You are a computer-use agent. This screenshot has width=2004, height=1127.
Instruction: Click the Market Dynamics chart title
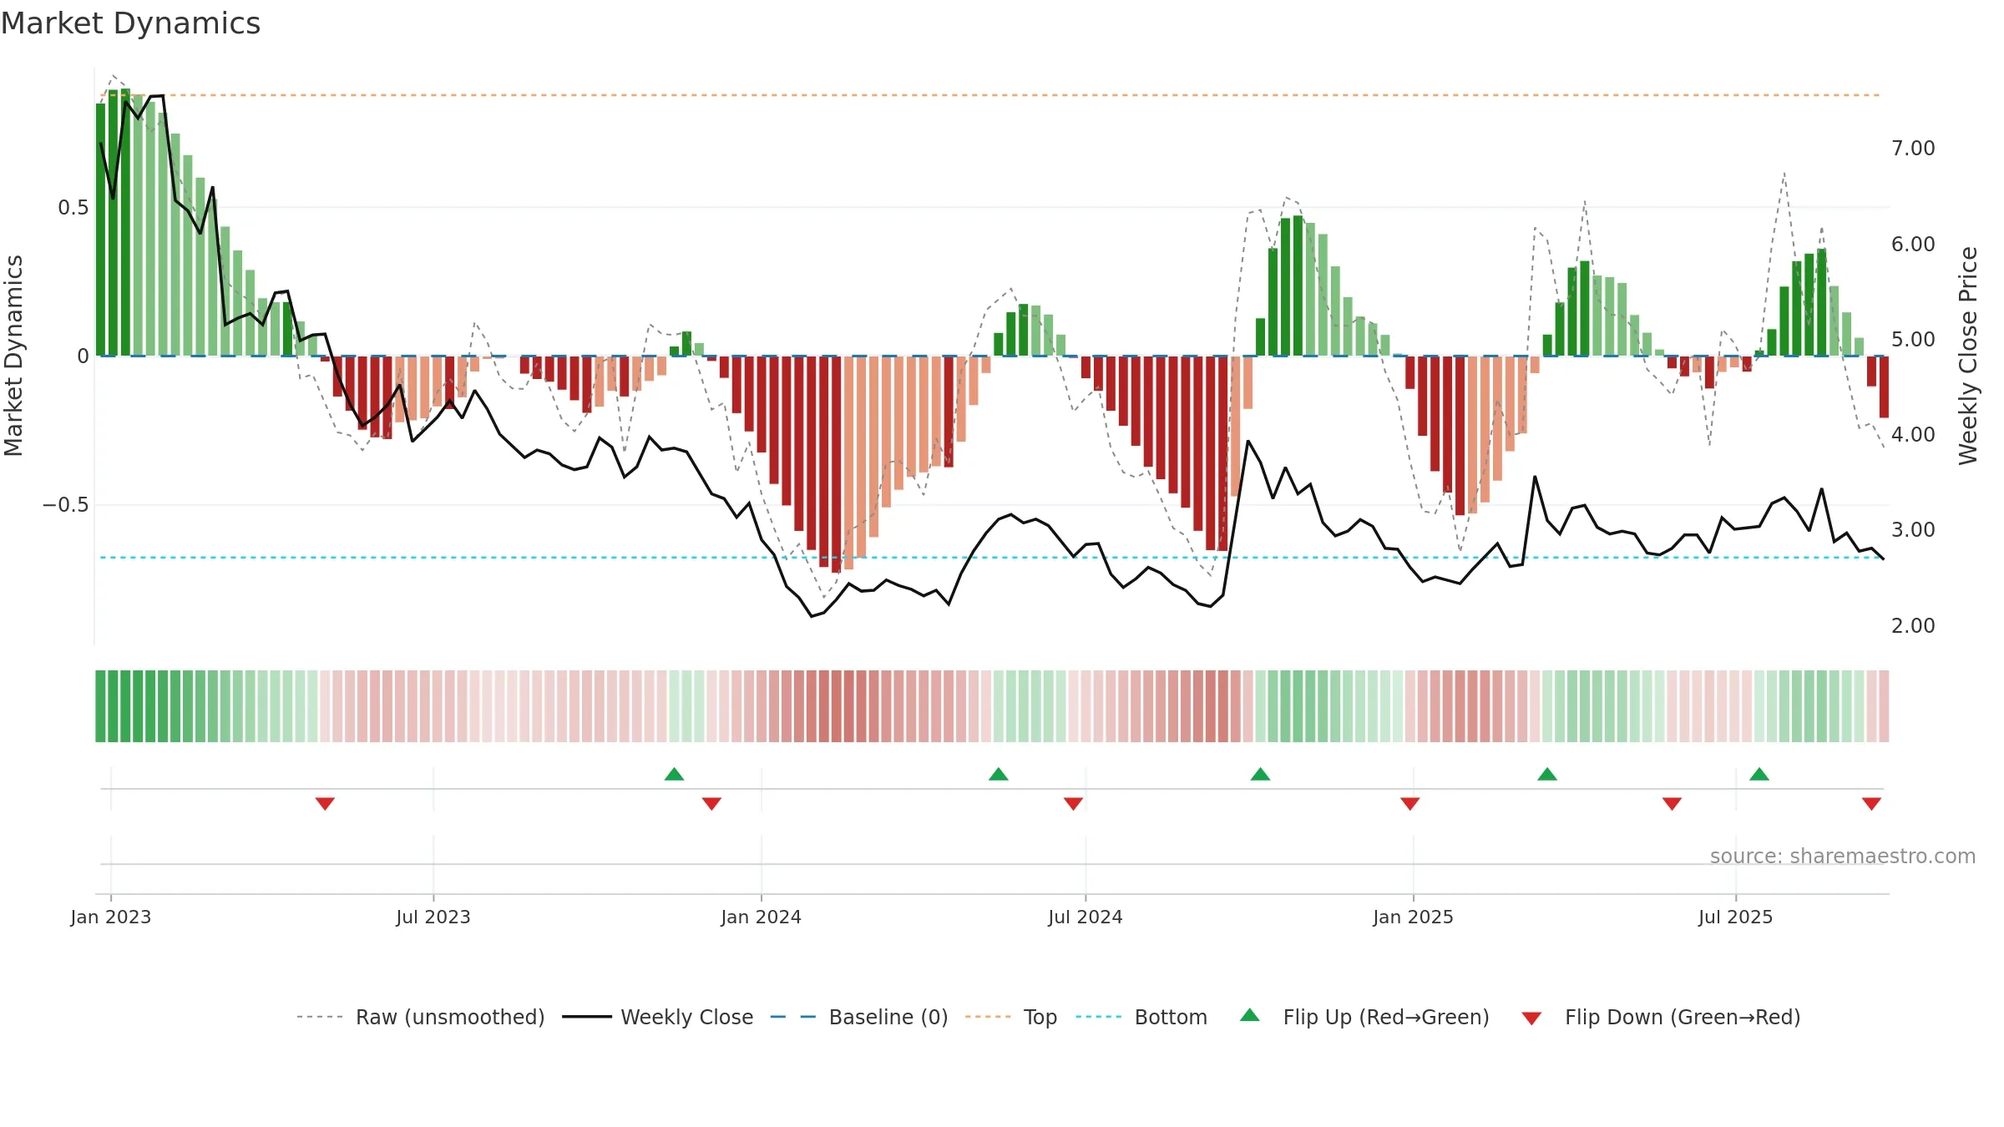pyautogui.click(x=130, y=23)
